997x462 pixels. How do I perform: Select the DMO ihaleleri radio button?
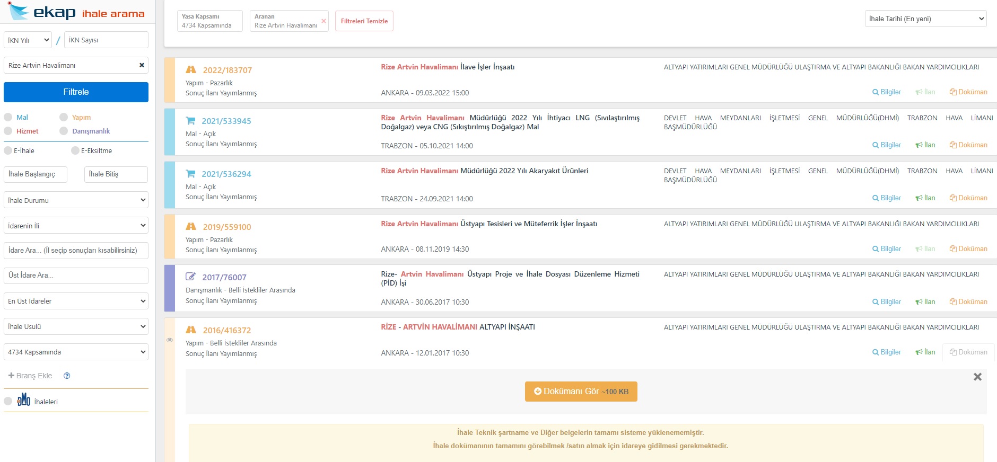[x=8, y=401]
